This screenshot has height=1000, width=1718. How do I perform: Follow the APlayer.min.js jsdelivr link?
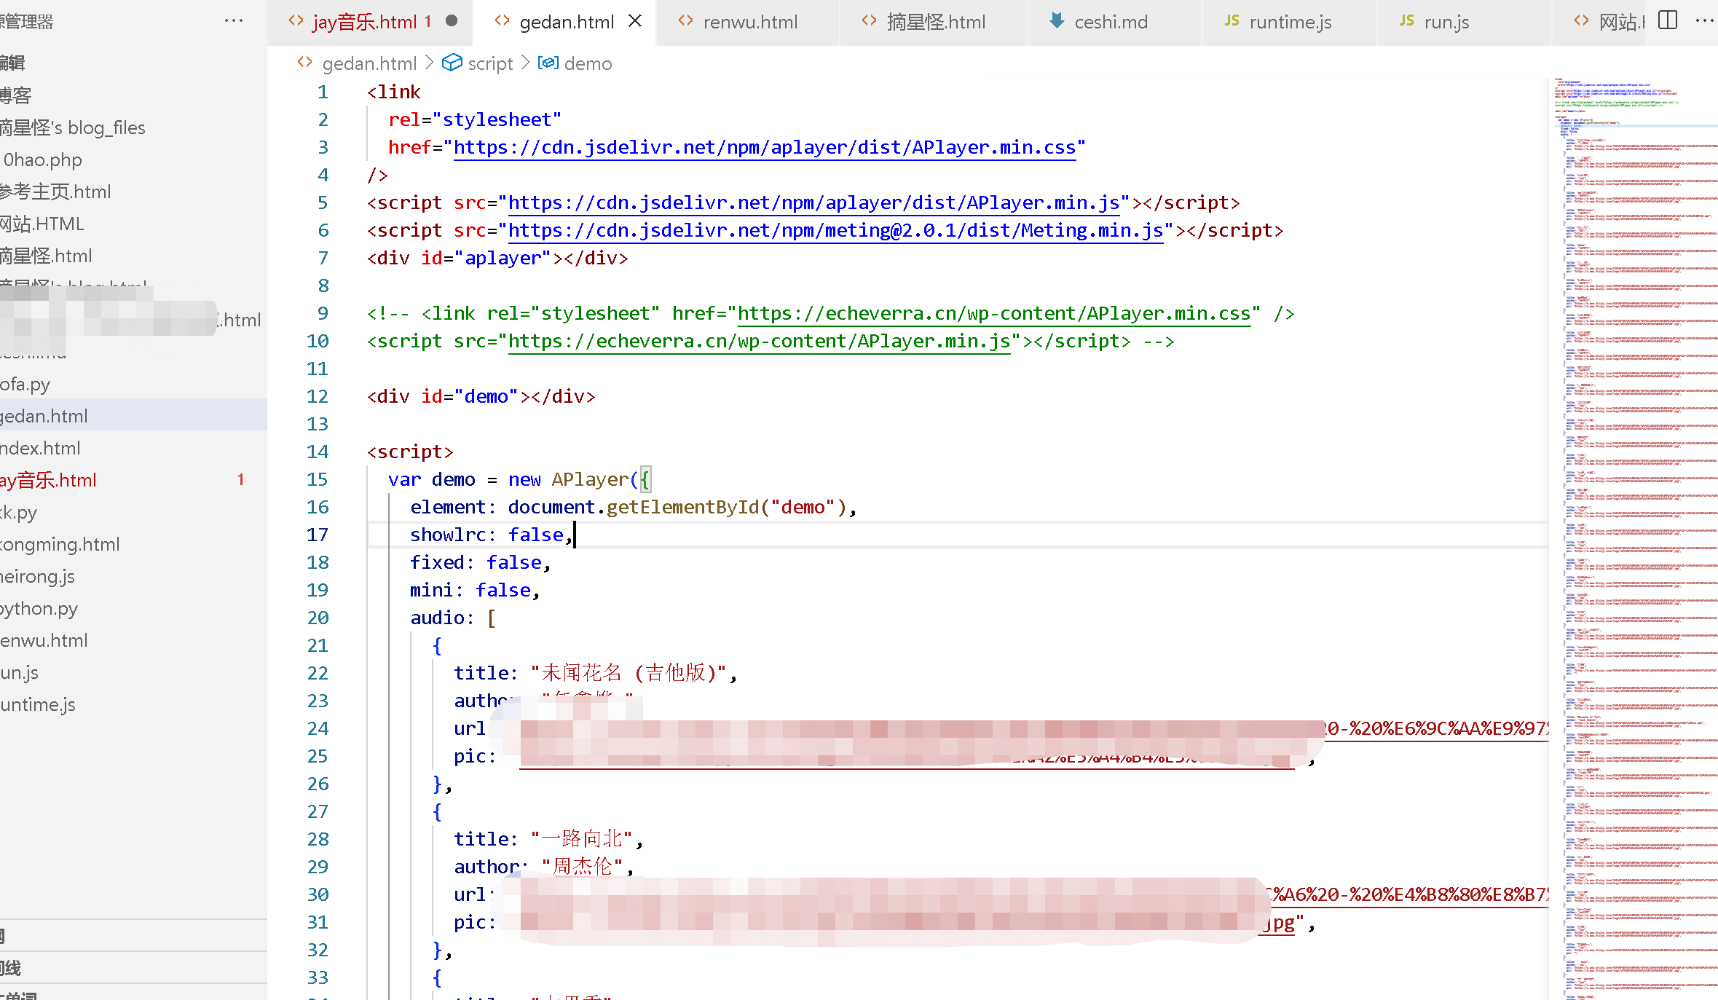click(x=813, y=202)
